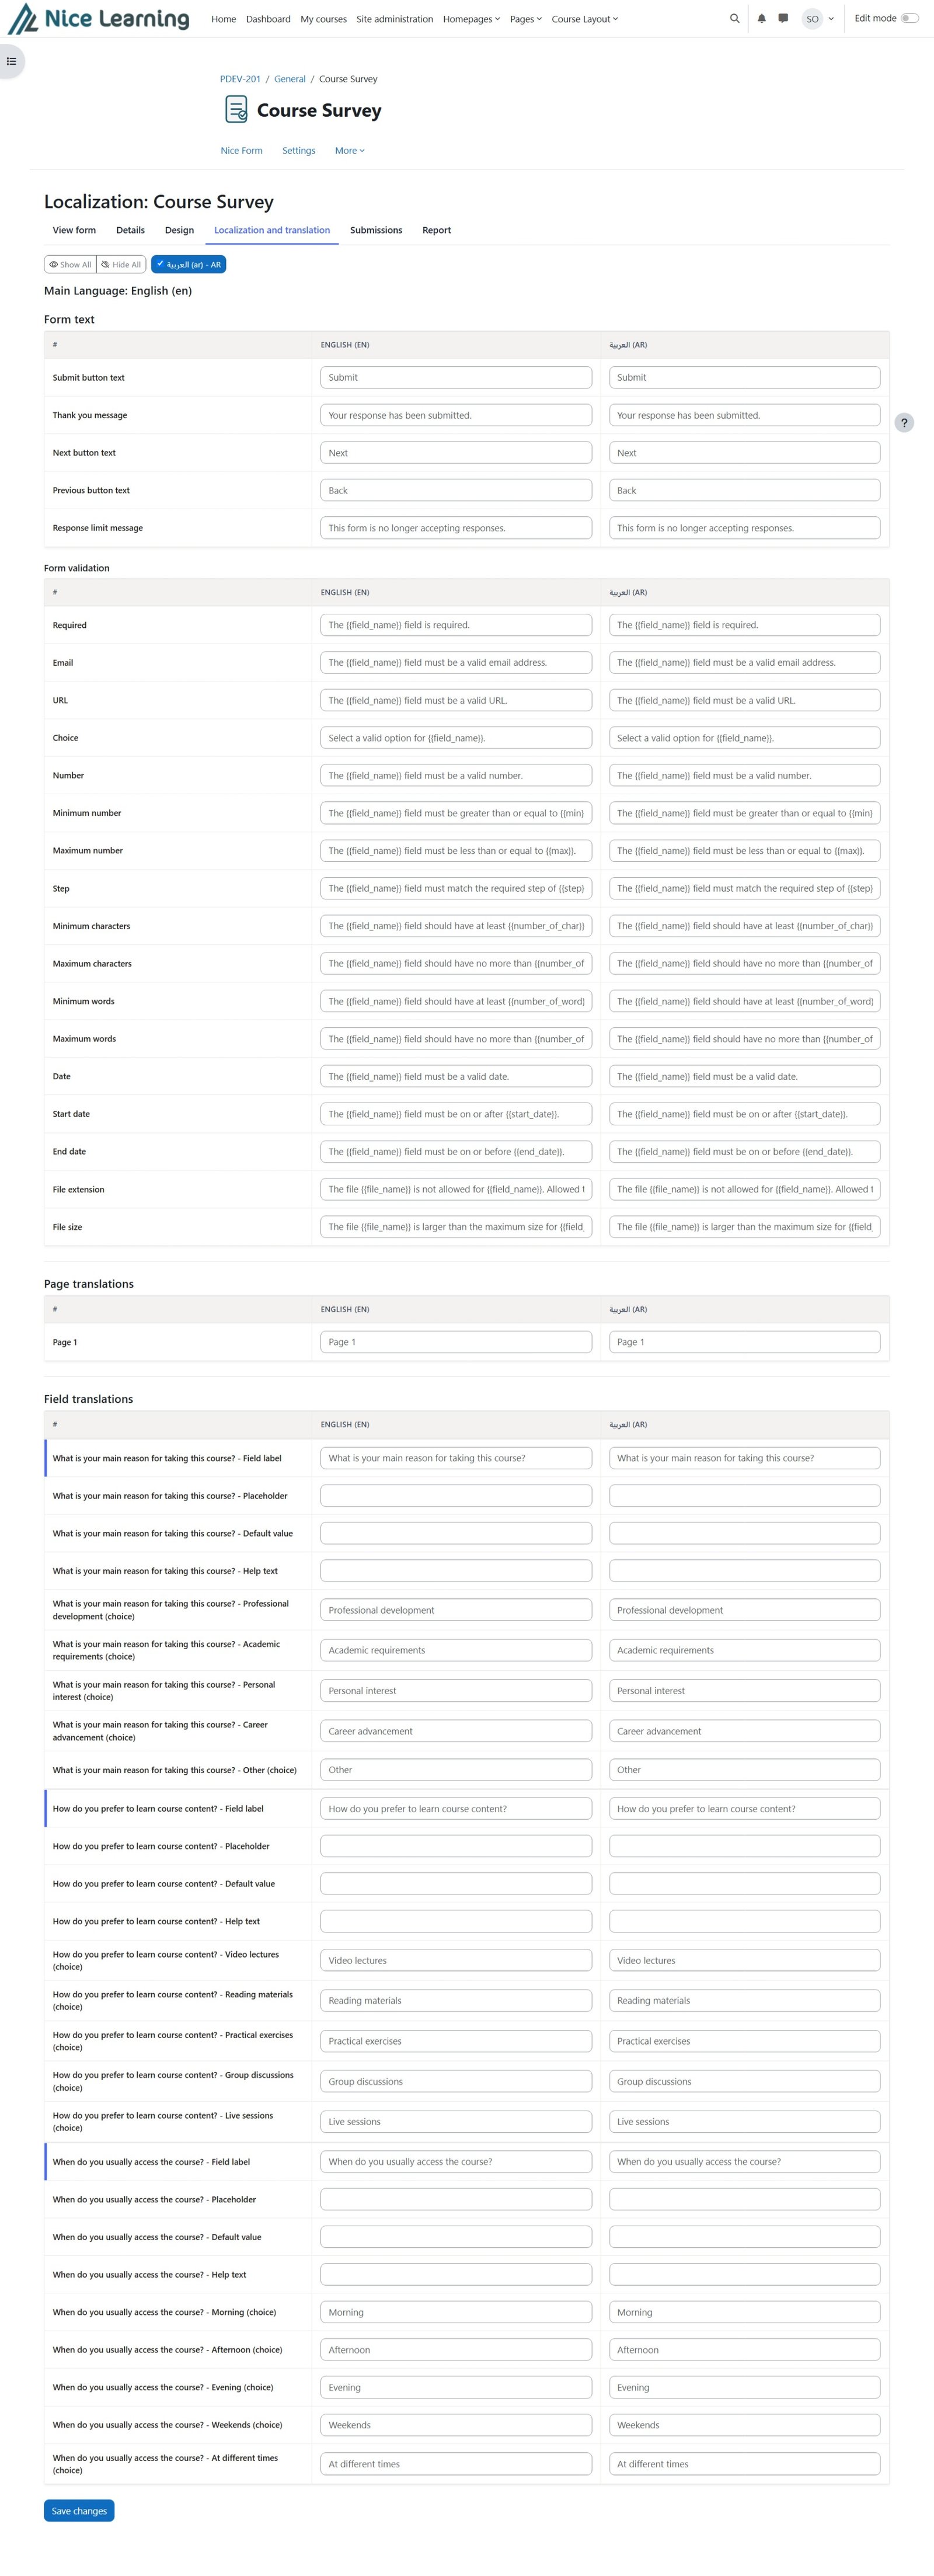
Task: Switch to the Submissions tab
Action: [376, 230]
